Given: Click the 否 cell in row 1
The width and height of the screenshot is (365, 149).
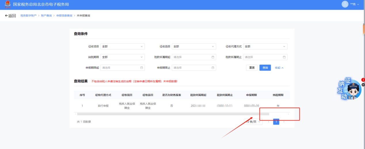Looking at the screenshot, I should tap(172, 106).
